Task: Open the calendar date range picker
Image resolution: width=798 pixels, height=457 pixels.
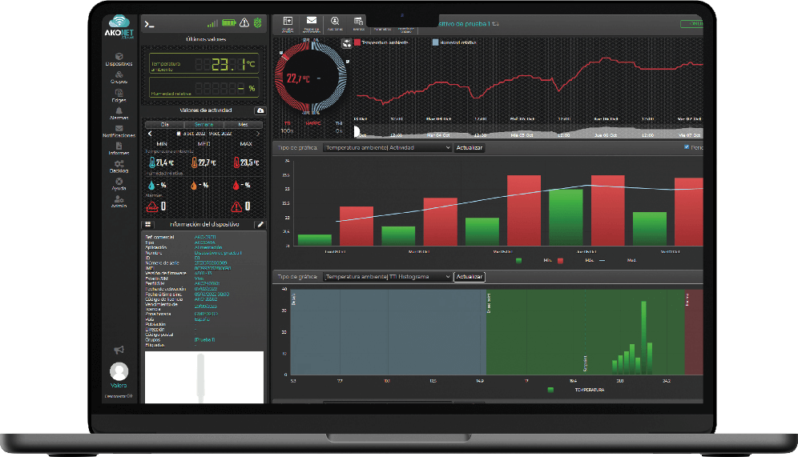Action: (x=204, y=134)
